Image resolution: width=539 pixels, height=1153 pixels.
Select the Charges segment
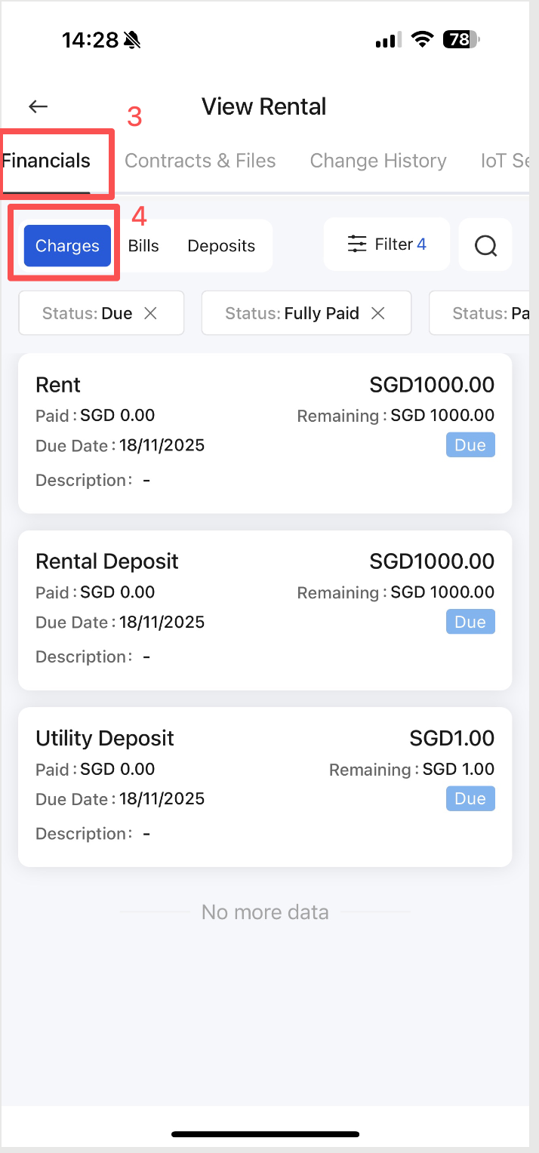67,246
